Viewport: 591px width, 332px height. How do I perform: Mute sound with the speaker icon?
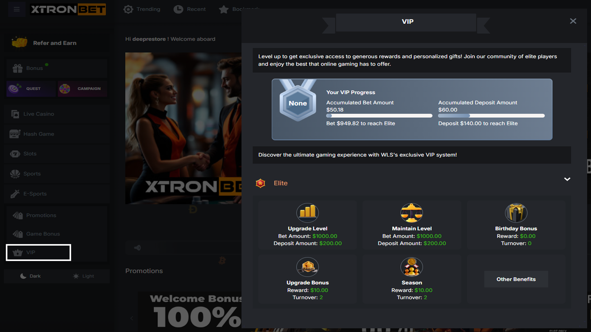click(138, 248)
